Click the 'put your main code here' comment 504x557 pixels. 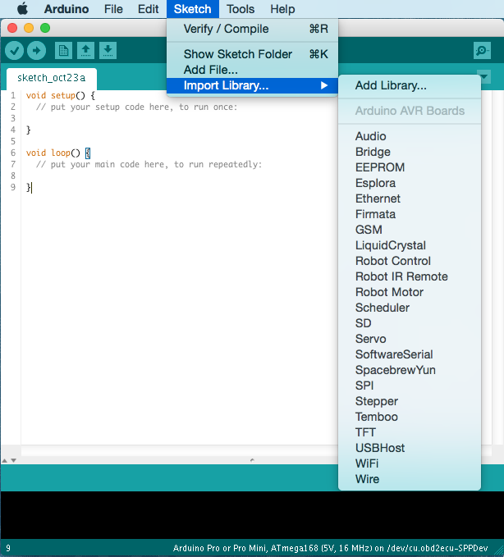click(x=149, y=164)
